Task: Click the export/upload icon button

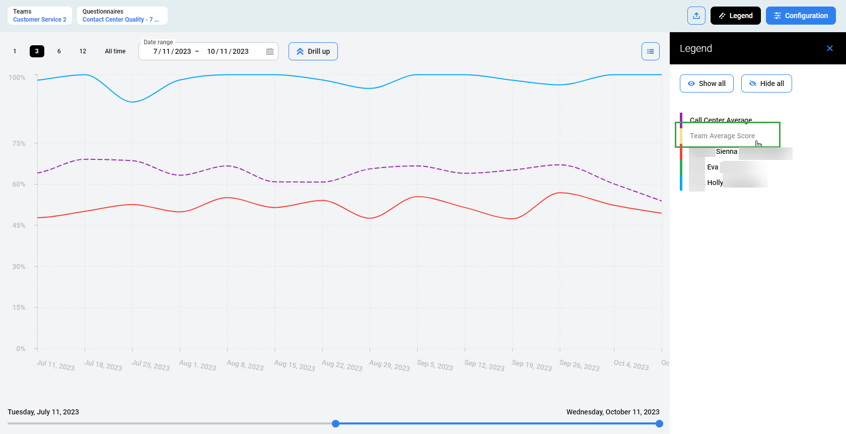Action: [x=696, y=16]
